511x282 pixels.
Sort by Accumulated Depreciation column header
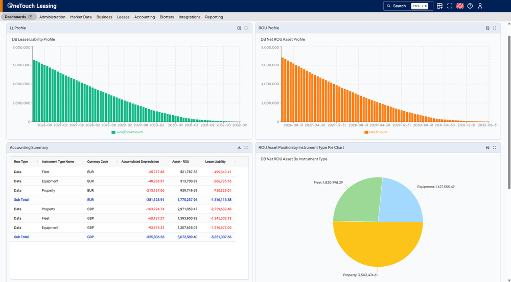tap(140, 162)
